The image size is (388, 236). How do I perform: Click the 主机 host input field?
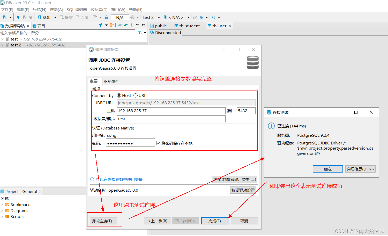(171, 111)
